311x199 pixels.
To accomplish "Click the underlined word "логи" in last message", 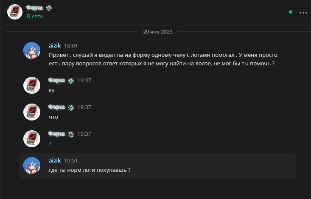I will 89,170.
